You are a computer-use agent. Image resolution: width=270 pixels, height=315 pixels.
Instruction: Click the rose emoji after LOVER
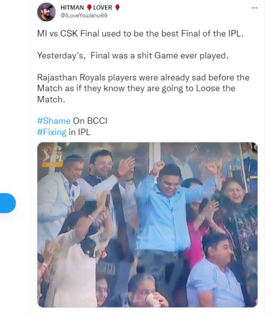pos(117,8)
